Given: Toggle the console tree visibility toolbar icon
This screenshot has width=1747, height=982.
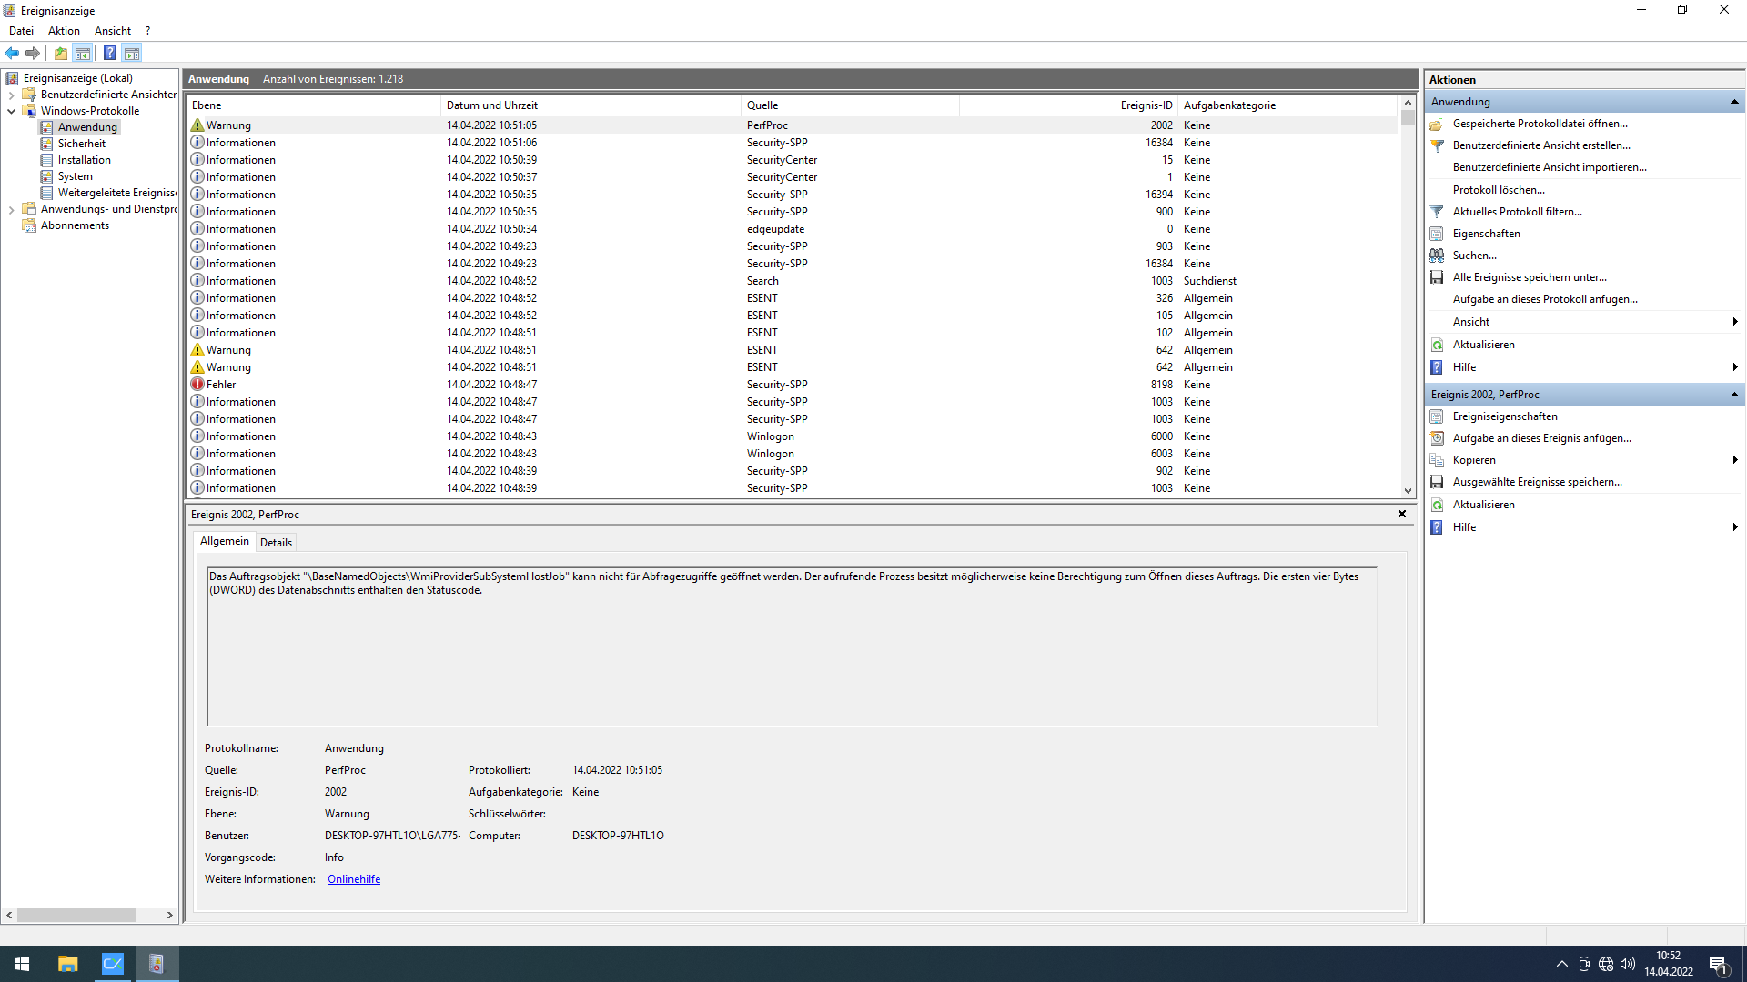Looking at the screenshot, I should click(x=84, y=53).
